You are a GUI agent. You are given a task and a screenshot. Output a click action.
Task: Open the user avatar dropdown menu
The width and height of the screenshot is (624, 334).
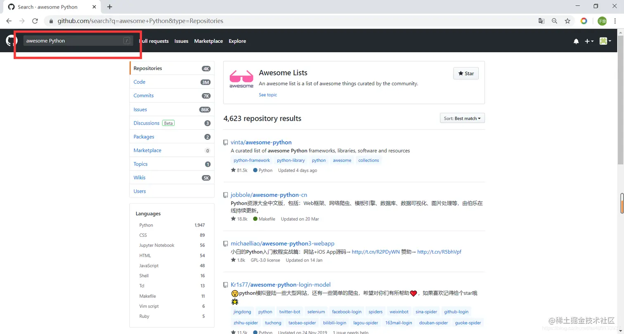605,41
